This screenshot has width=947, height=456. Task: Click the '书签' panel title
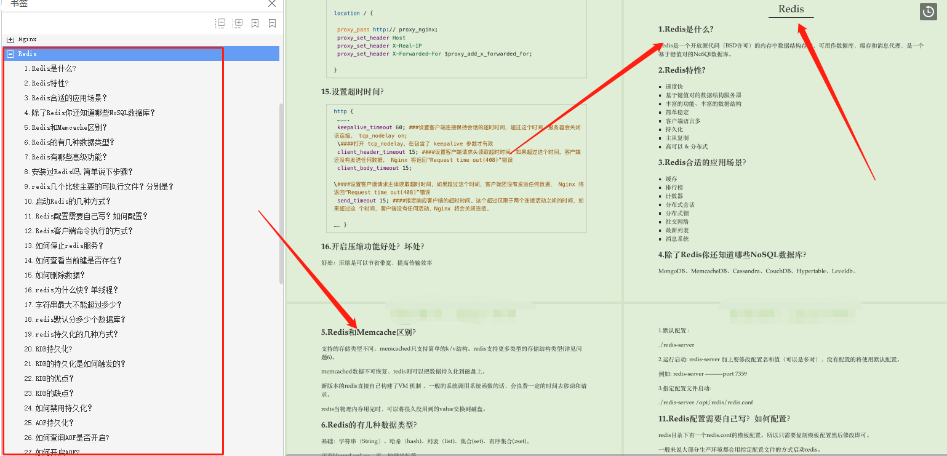coord(19,4)
